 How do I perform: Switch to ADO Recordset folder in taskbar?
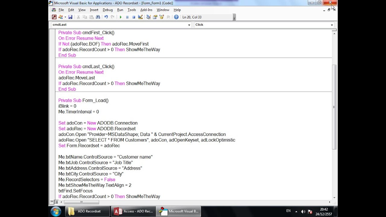(x=87, y=211)
